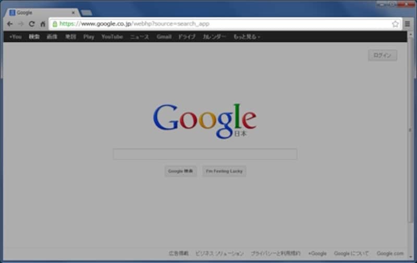Select 検索 in the Google top bar
Viewport: 417px width, 263px height.
click(x=34, y=37)
